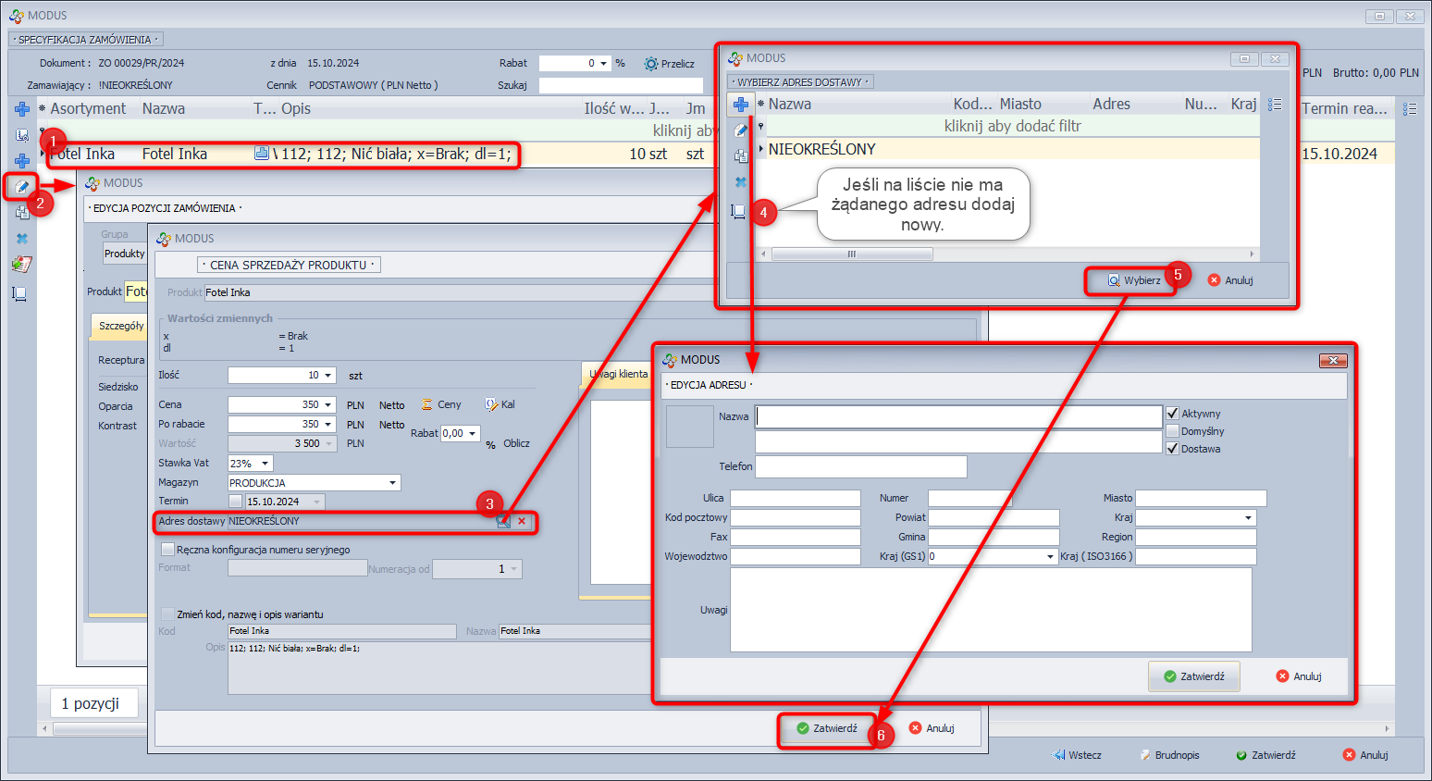The height and width of the screenshot is (781, 1432).
Task: Click the Kod pocztowy input field
Action: (796, 518)
